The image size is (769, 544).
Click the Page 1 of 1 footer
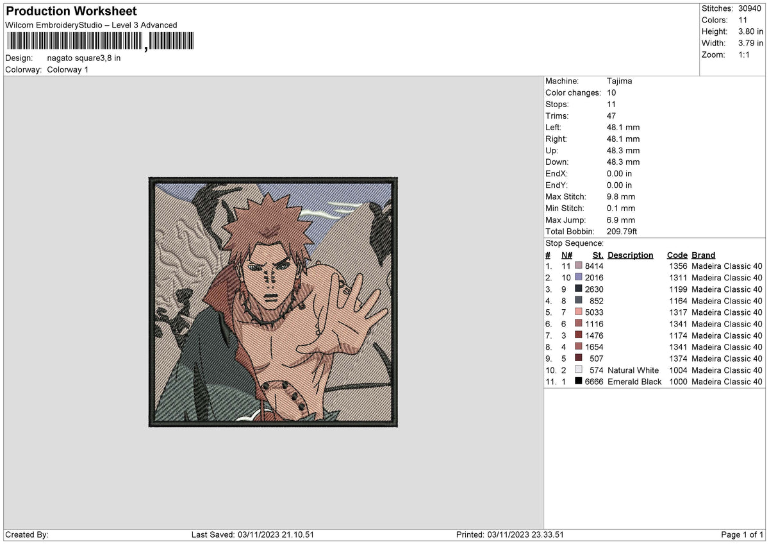pos(742,534)
